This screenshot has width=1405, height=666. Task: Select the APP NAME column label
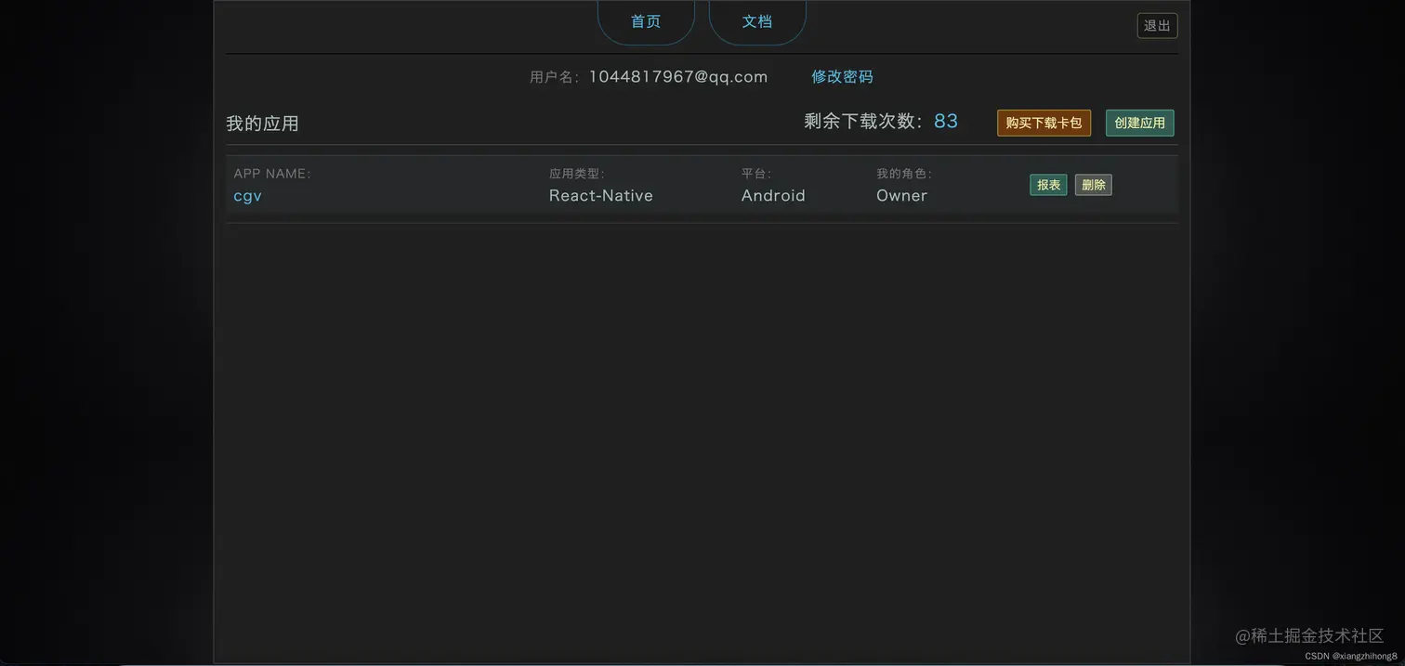coord(271,173)
